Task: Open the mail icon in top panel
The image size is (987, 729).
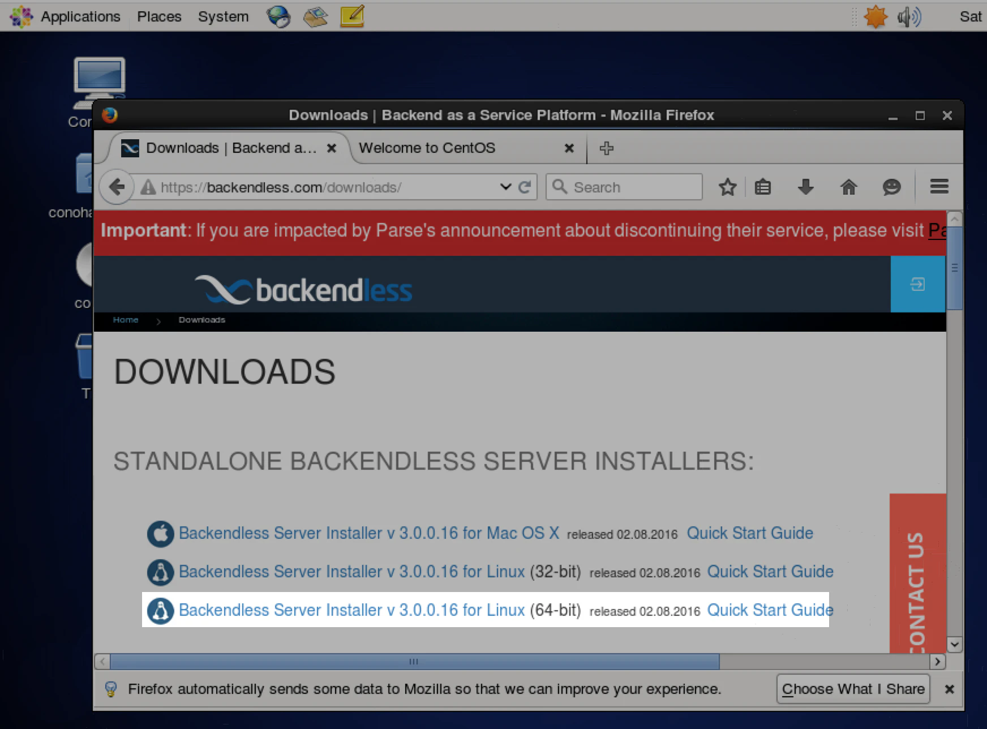Action: (315, 16)
